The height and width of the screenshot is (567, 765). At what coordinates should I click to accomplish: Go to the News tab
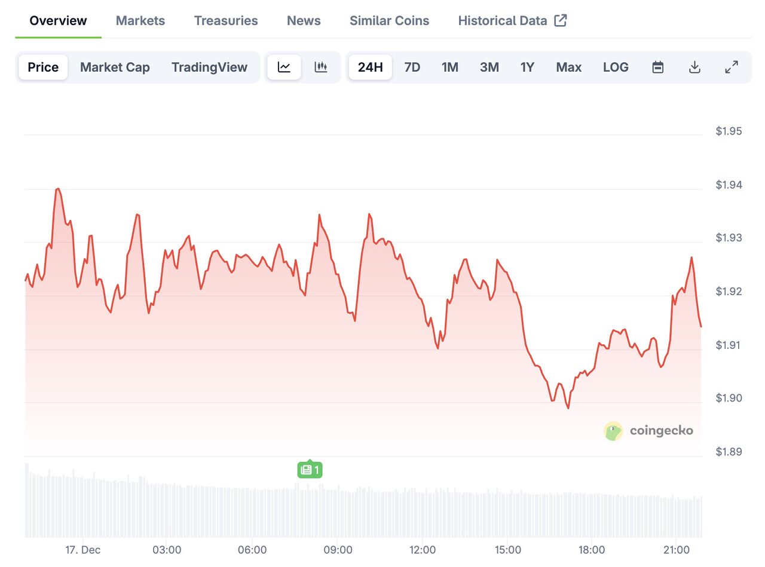[304, 20]
